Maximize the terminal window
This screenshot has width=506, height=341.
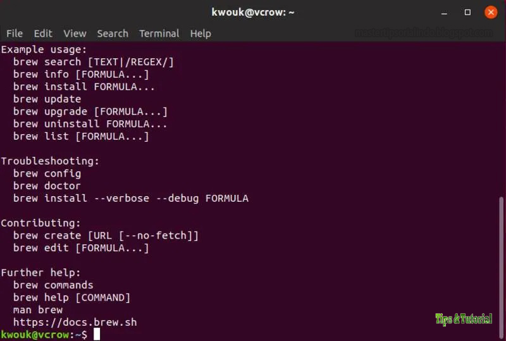pyautogui.click(x=467, y=12)
